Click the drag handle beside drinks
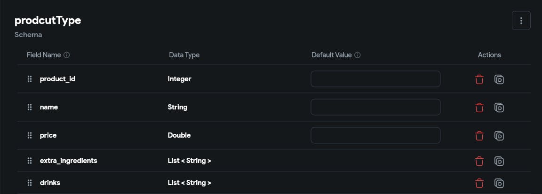Image resolution: width=542 pixels, height=194 pixels. coord(30,183)
